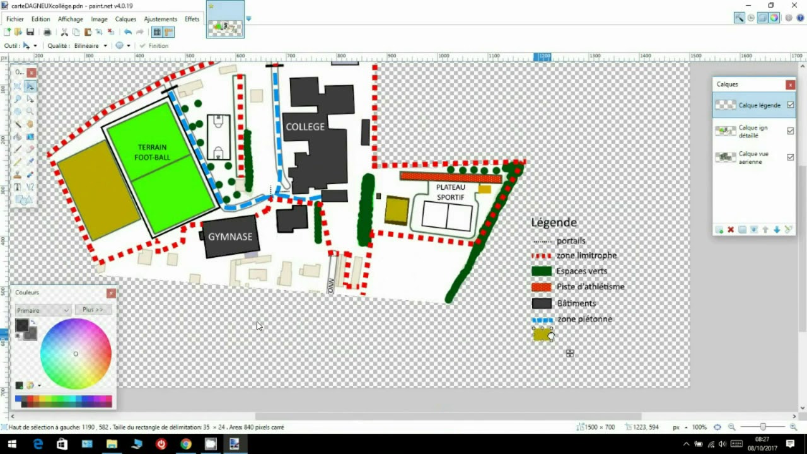
Task: Merge layer down in Calques panel
Action: [x=753, y=230]
